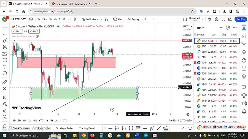Open the Fibonacci retracement tools
248x139 pixels.
pos(5,41)
